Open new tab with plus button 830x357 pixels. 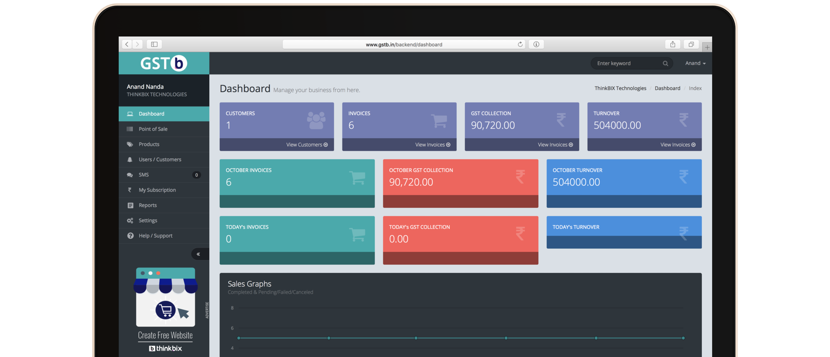click(x=707, y=47)
